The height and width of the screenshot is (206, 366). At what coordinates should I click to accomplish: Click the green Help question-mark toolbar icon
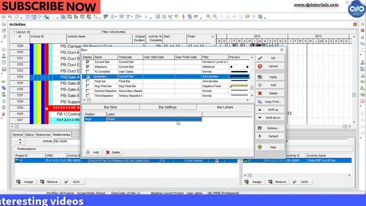260,17
